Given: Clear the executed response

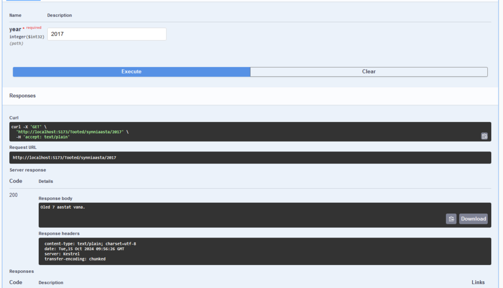Looking at the screenshot, I should click(x=369, y=72).
